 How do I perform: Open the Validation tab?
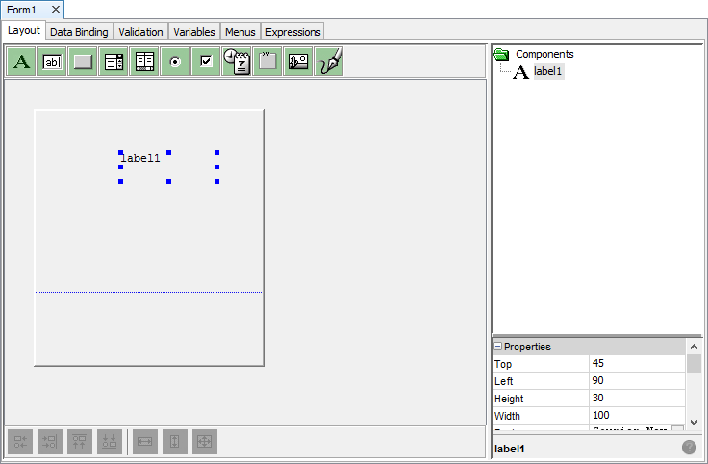tap(140, 32)
